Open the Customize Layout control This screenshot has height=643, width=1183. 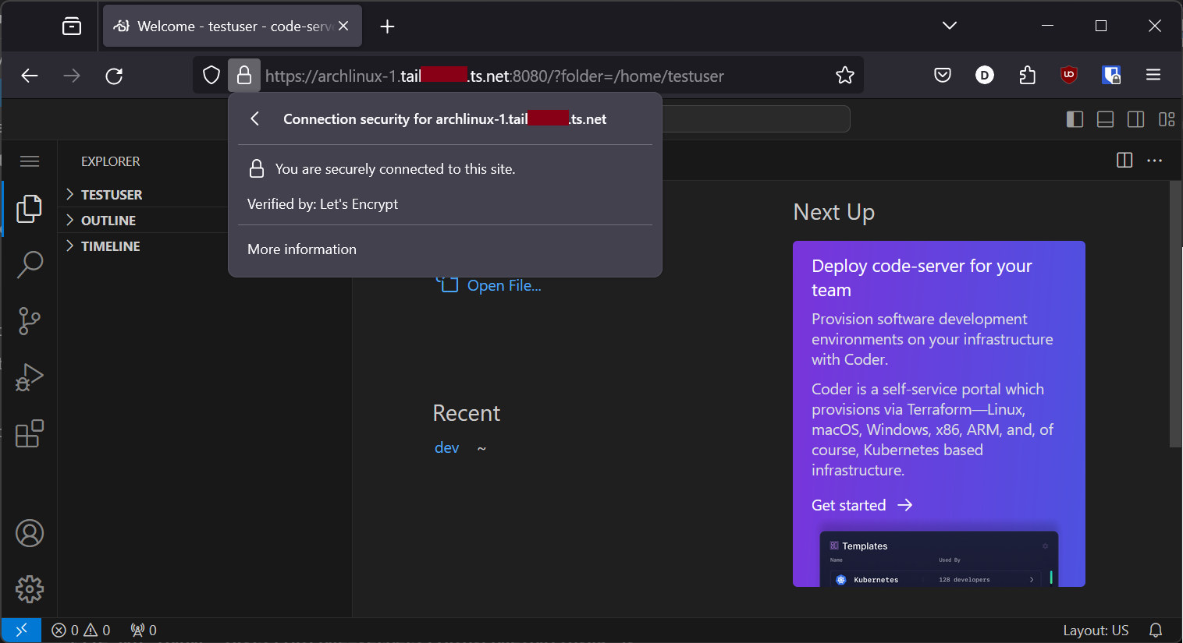[1167, 119]
